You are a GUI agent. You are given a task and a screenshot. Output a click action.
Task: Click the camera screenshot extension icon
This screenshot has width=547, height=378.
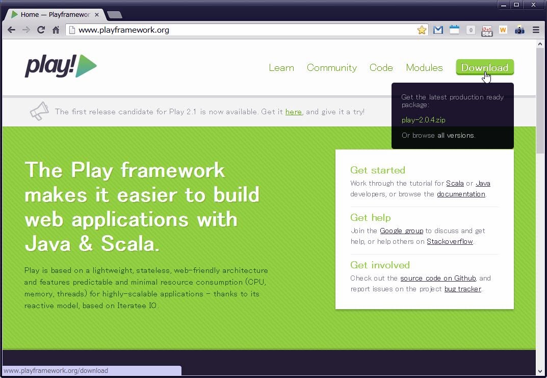coord(519,30)
